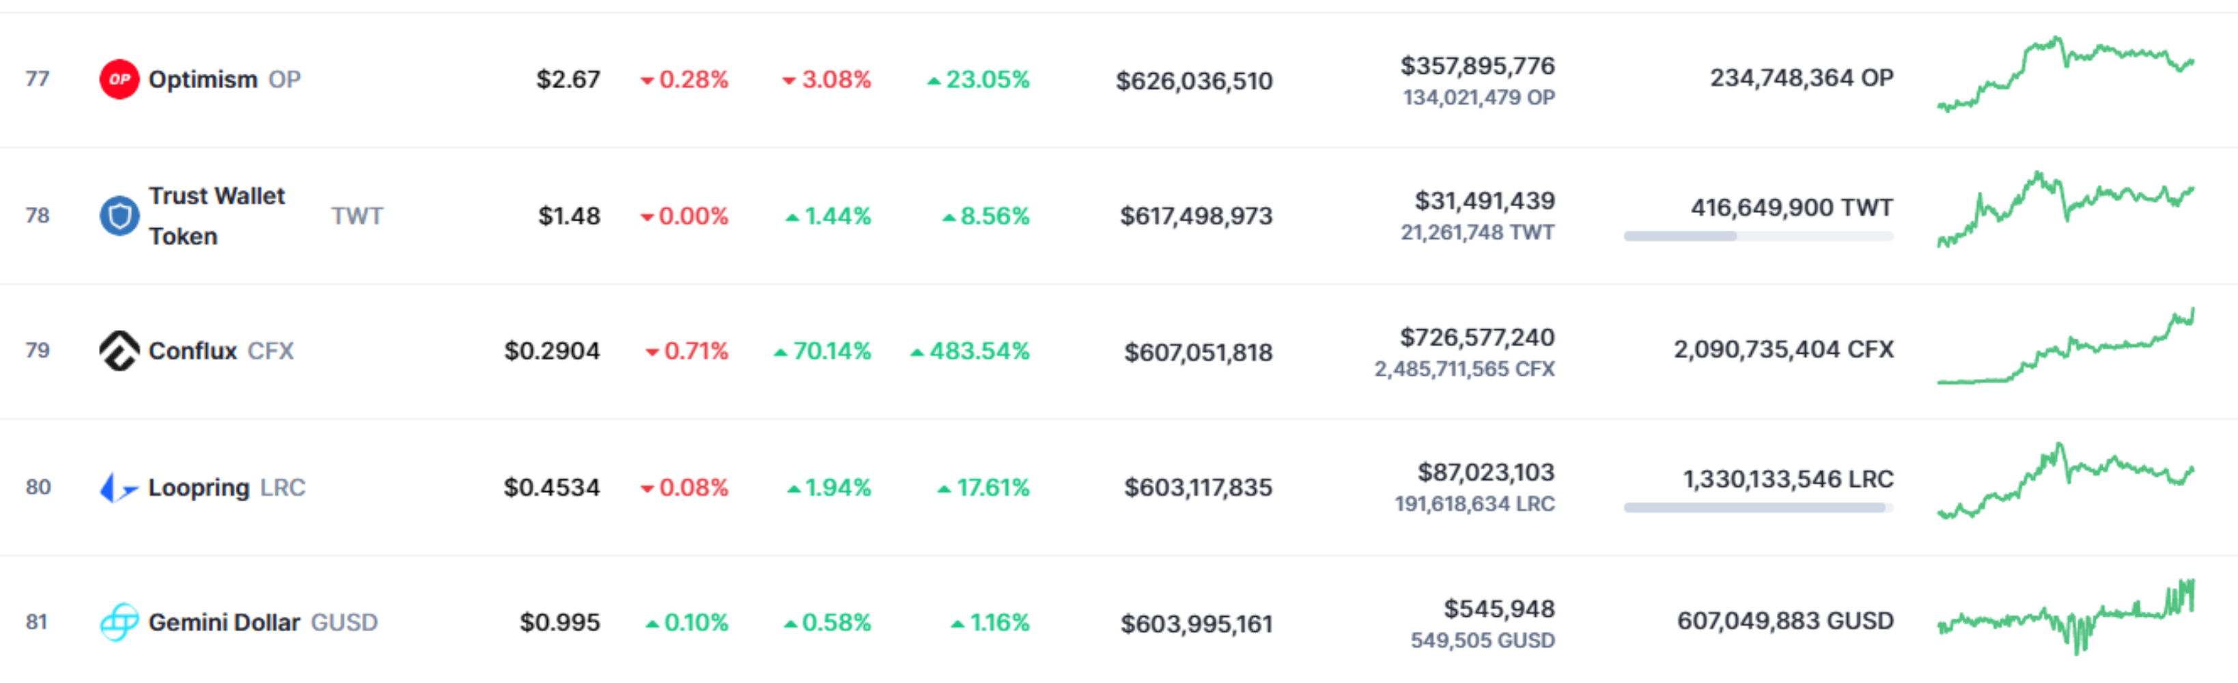
Task: Click the blue Loopring LRC logo icon
Action: [x=119, y=488]
